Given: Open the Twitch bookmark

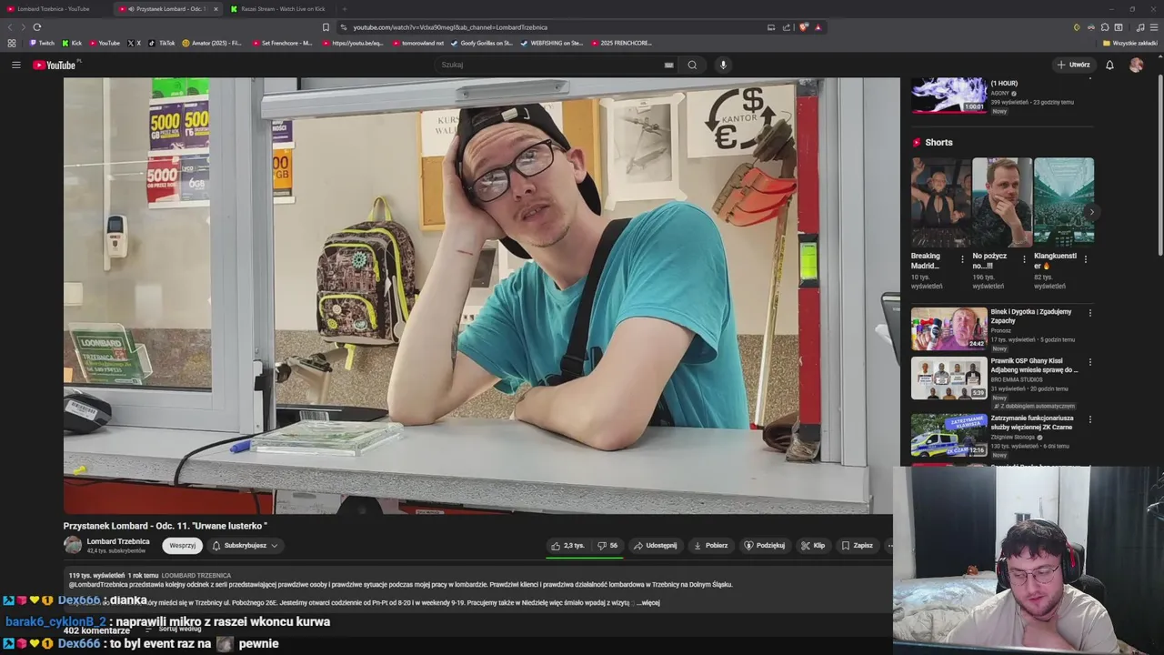Looking at the screenshot, I should (42, 43).
